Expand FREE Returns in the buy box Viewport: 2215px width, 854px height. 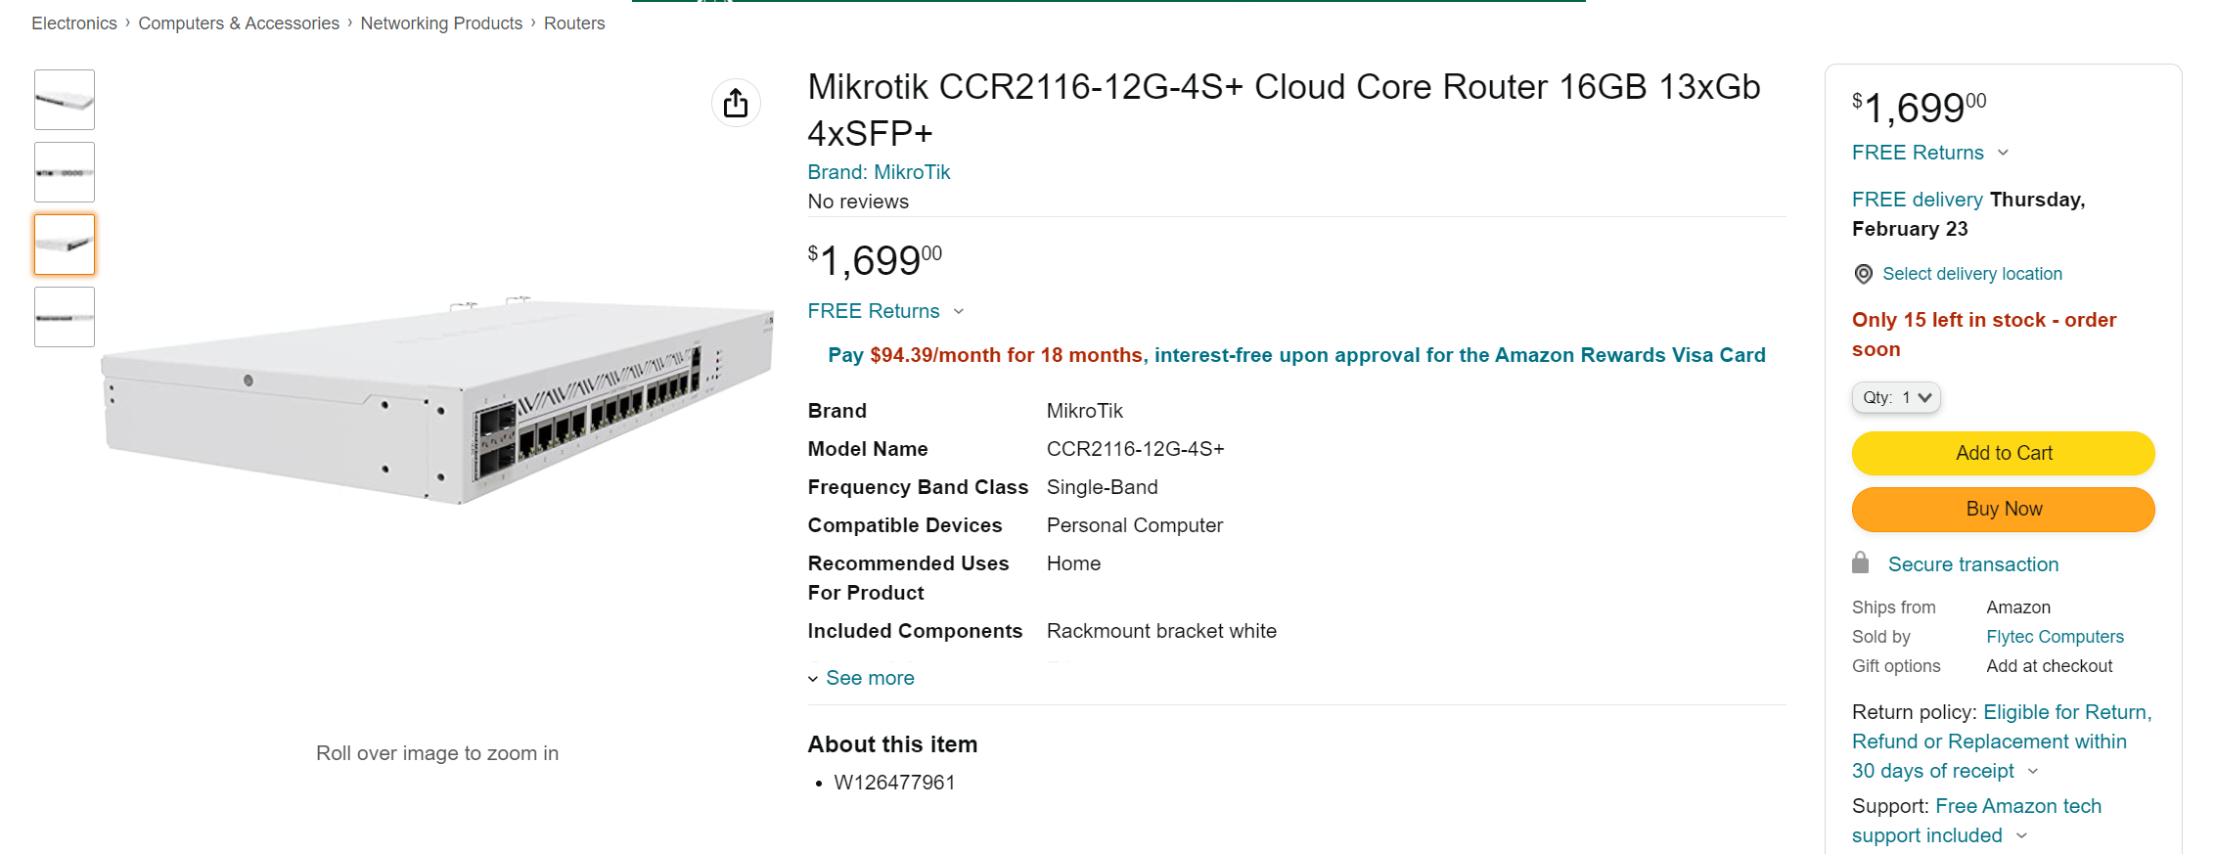pos(1929,153)
